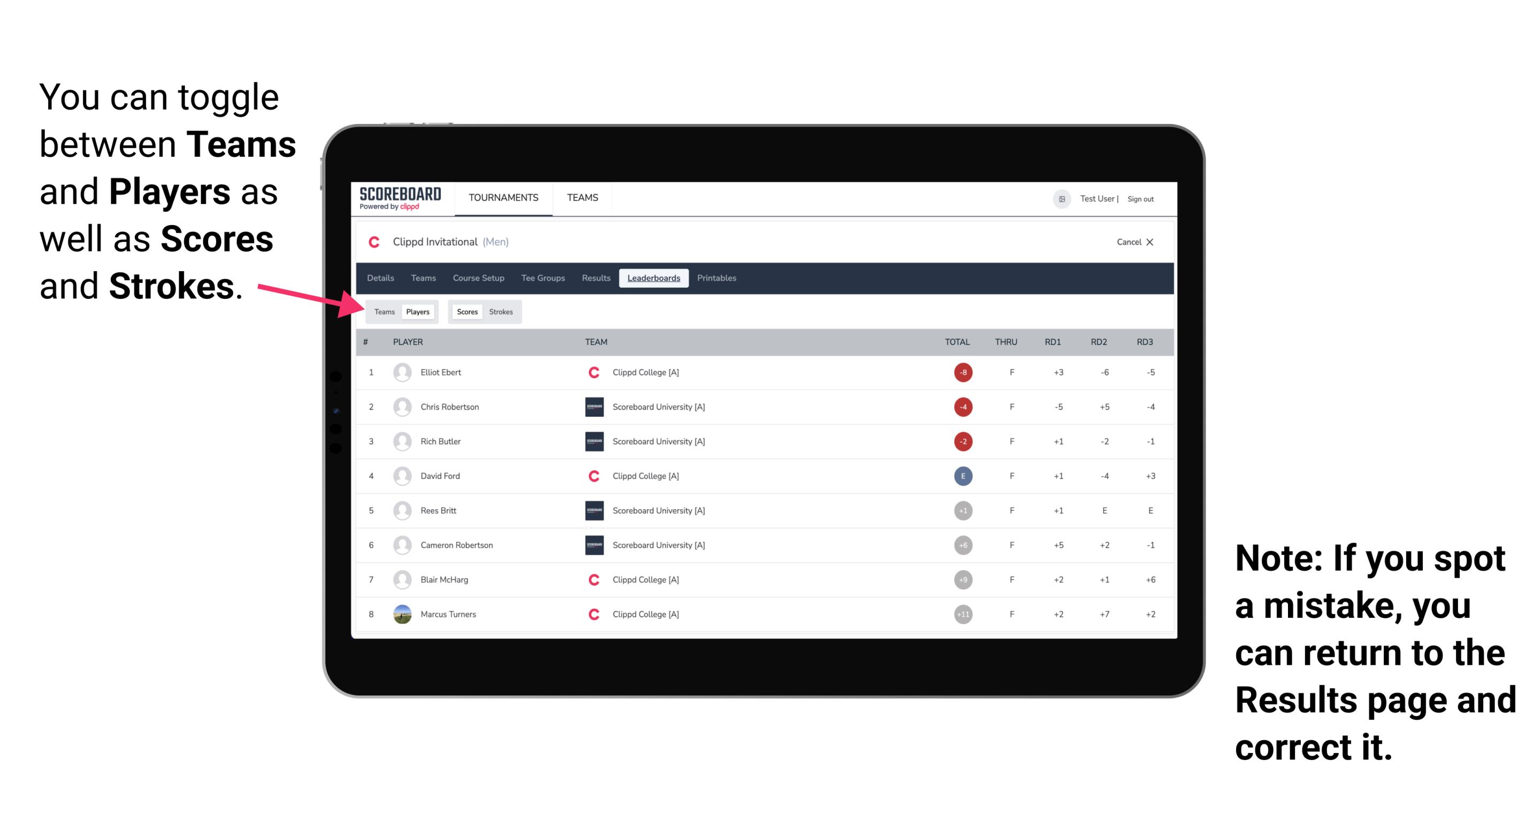Select the Printables tab
This screenshot has width=1526, height=821.
(717, 278)
